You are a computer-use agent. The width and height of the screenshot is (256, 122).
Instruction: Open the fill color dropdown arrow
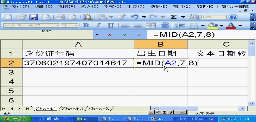click(x=221, y=26)
